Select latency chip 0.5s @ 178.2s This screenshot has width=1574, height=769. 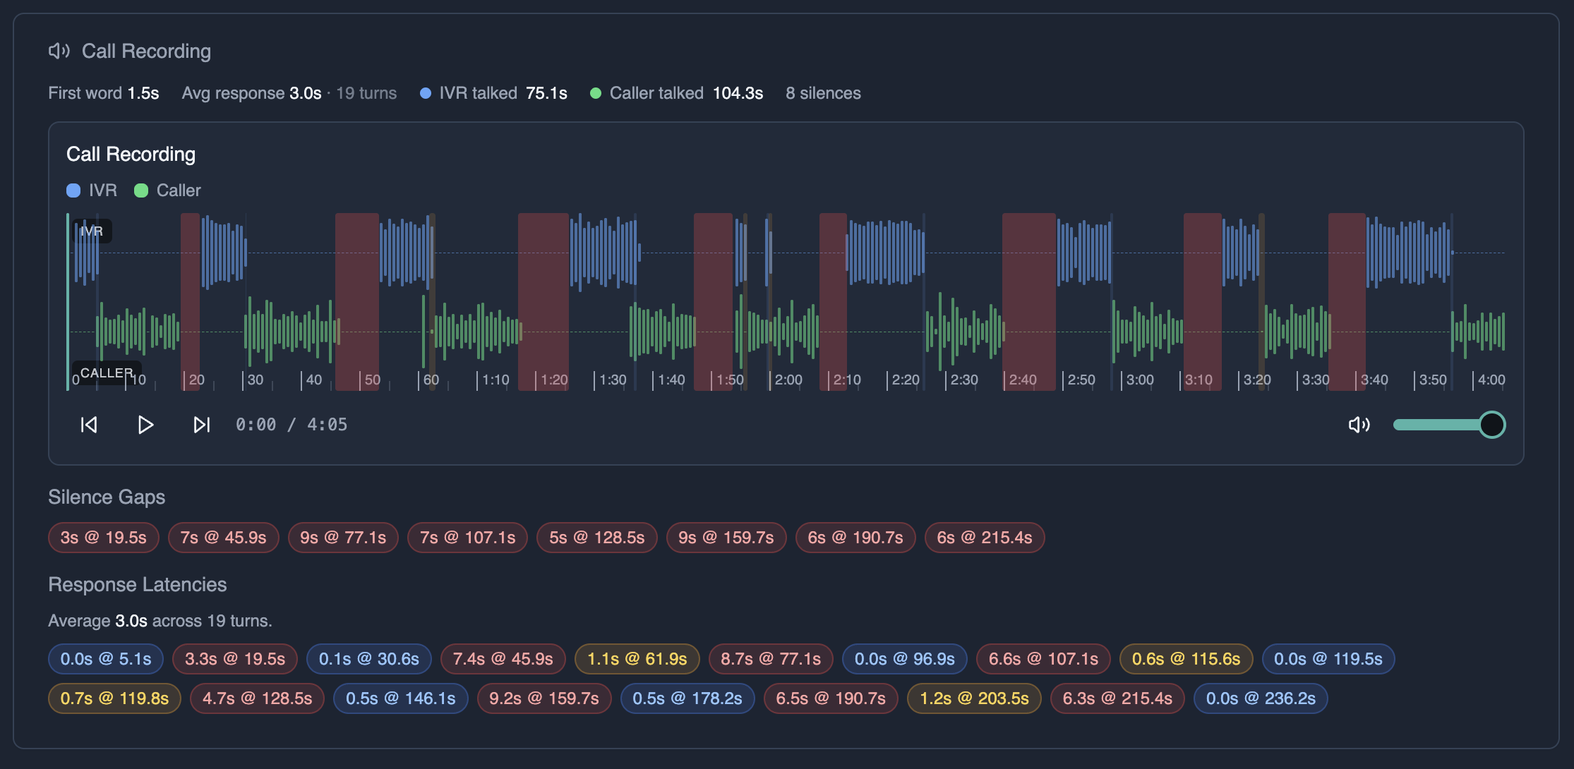687,698
